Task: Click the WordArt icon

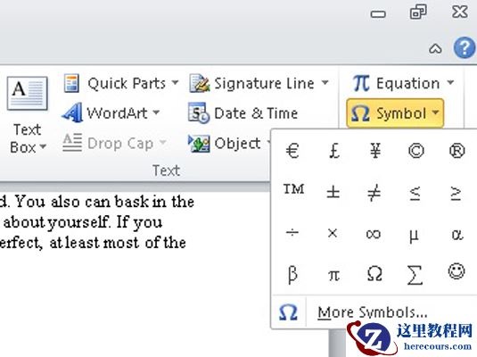Action: pyautogui.click(x=72, y=112)
